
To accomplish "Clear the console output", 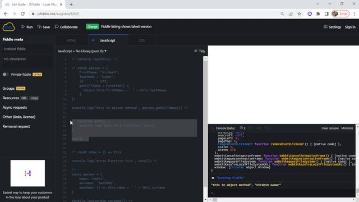I will pos(330,128).
